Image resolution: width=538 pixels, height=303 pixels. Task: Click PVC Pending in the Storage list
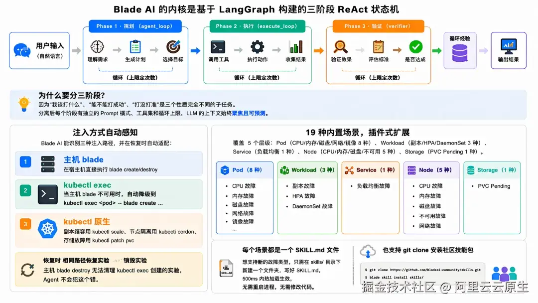(494, 186)
